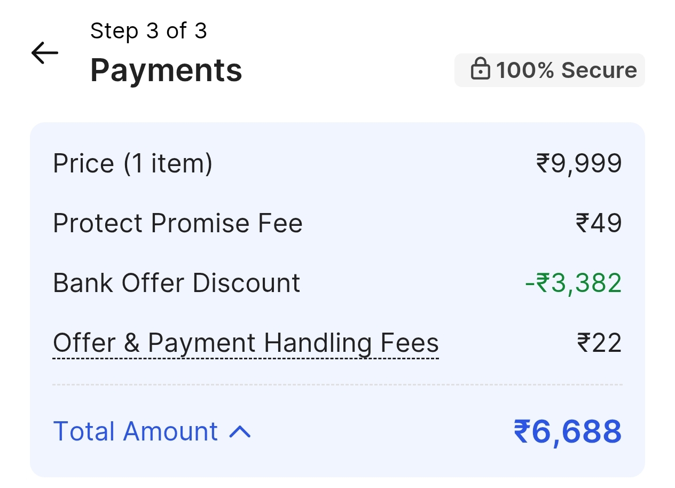Tap the green -₹3,382 discount amount

[x=573, y=283]
